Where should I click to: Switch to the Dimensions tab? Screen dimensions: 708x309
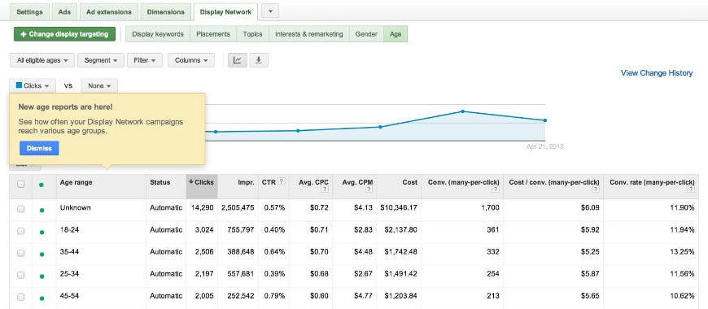point(166,12)
